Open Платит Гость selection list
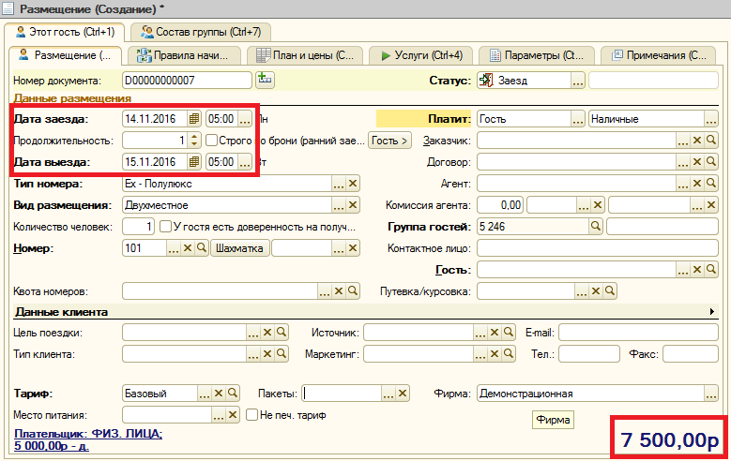Viewport: 731px width, 461px height. pos(578,119)
